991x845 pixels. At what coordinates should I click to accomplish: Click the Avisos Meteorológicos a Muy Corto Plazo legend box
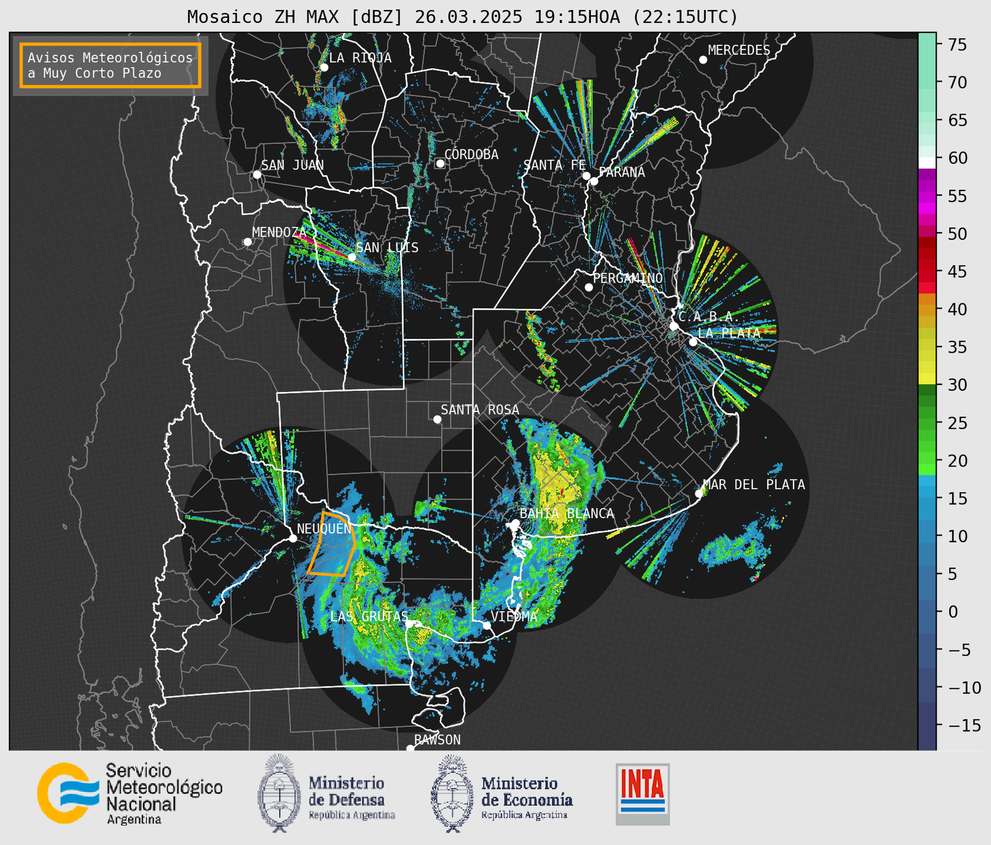110,65
